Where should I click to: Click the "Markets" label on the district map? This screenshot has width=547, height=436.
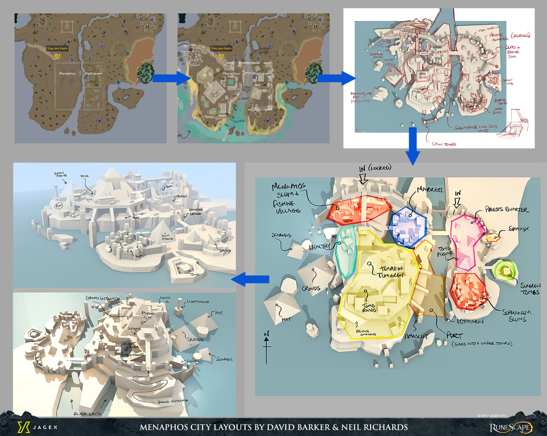430,190
